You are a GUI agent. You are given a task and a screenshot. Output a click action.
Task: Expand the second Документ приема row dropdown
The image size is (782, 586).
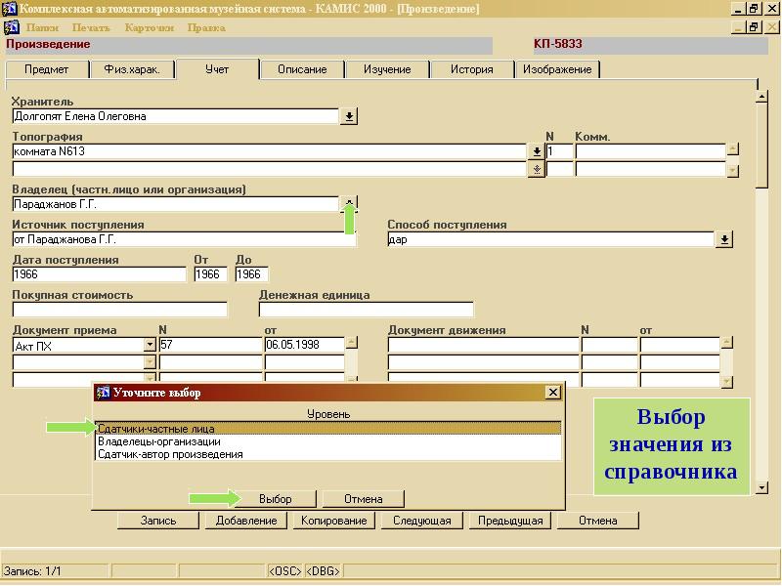coord(150,362)
